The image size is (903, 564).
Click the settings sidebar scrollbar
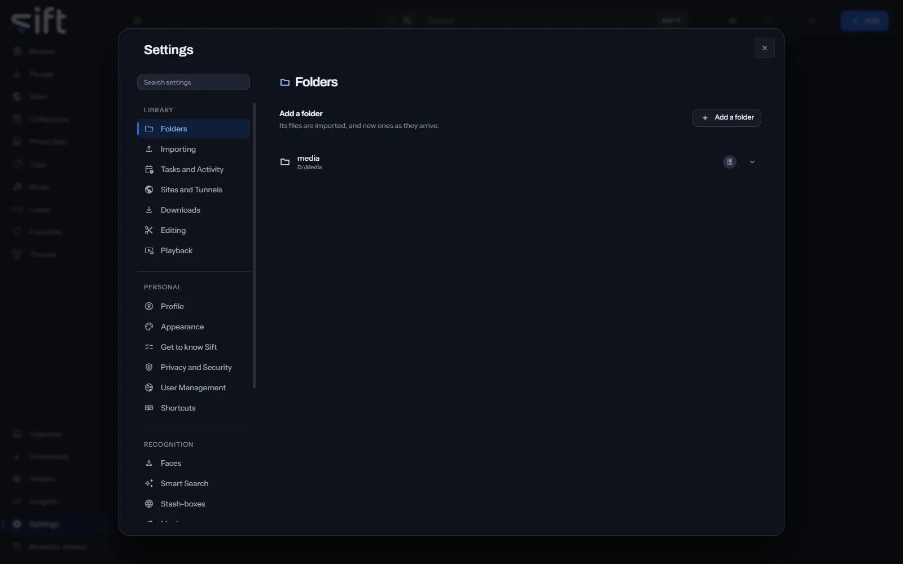(x=254, y=245)
